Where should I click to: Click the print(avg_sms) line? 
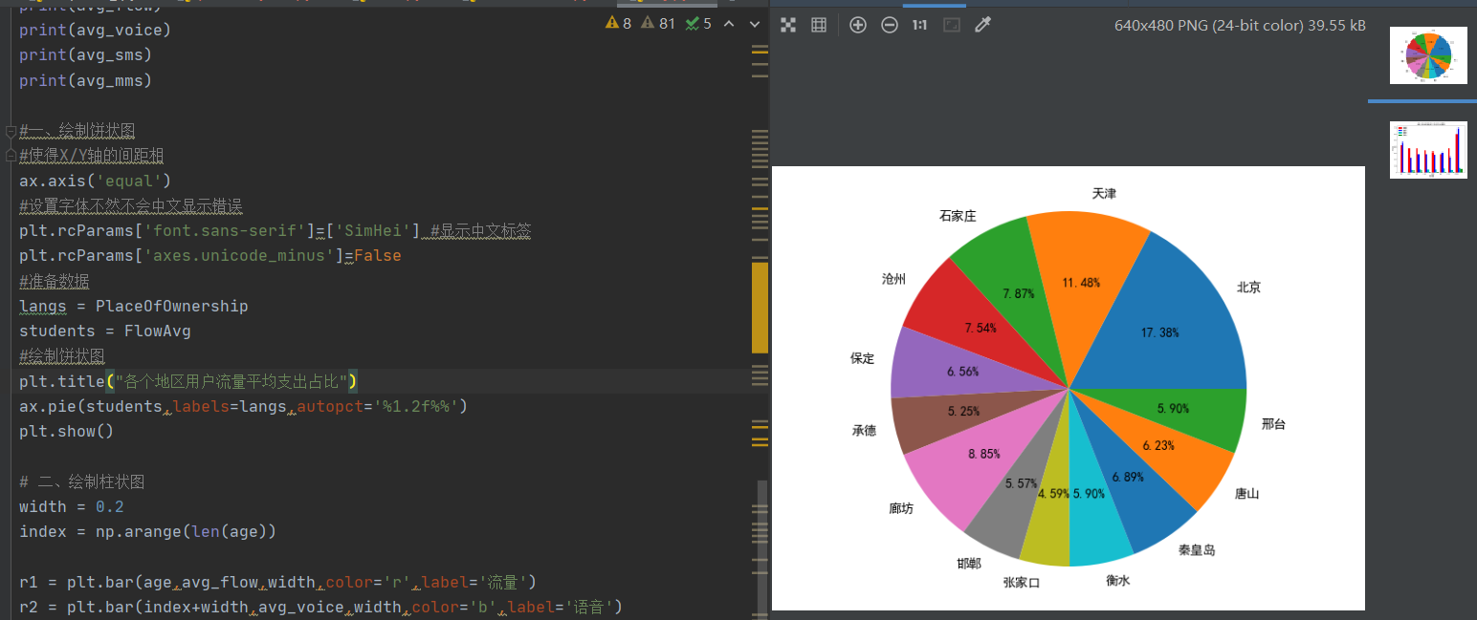(86, 55)
